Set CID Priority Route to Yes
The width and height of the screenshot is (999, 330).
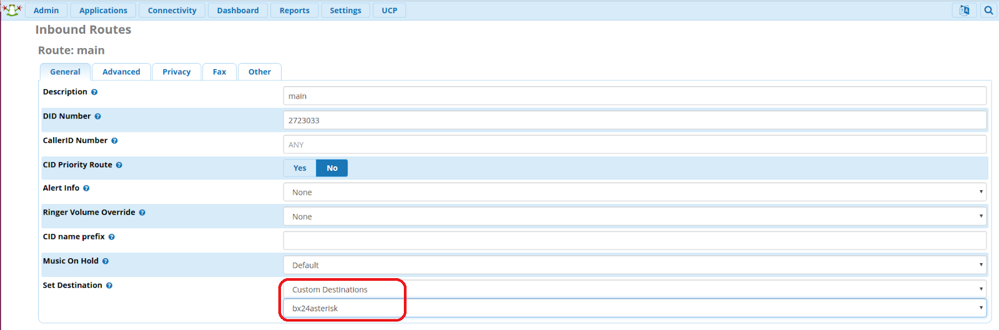click(x=300, y=168)
